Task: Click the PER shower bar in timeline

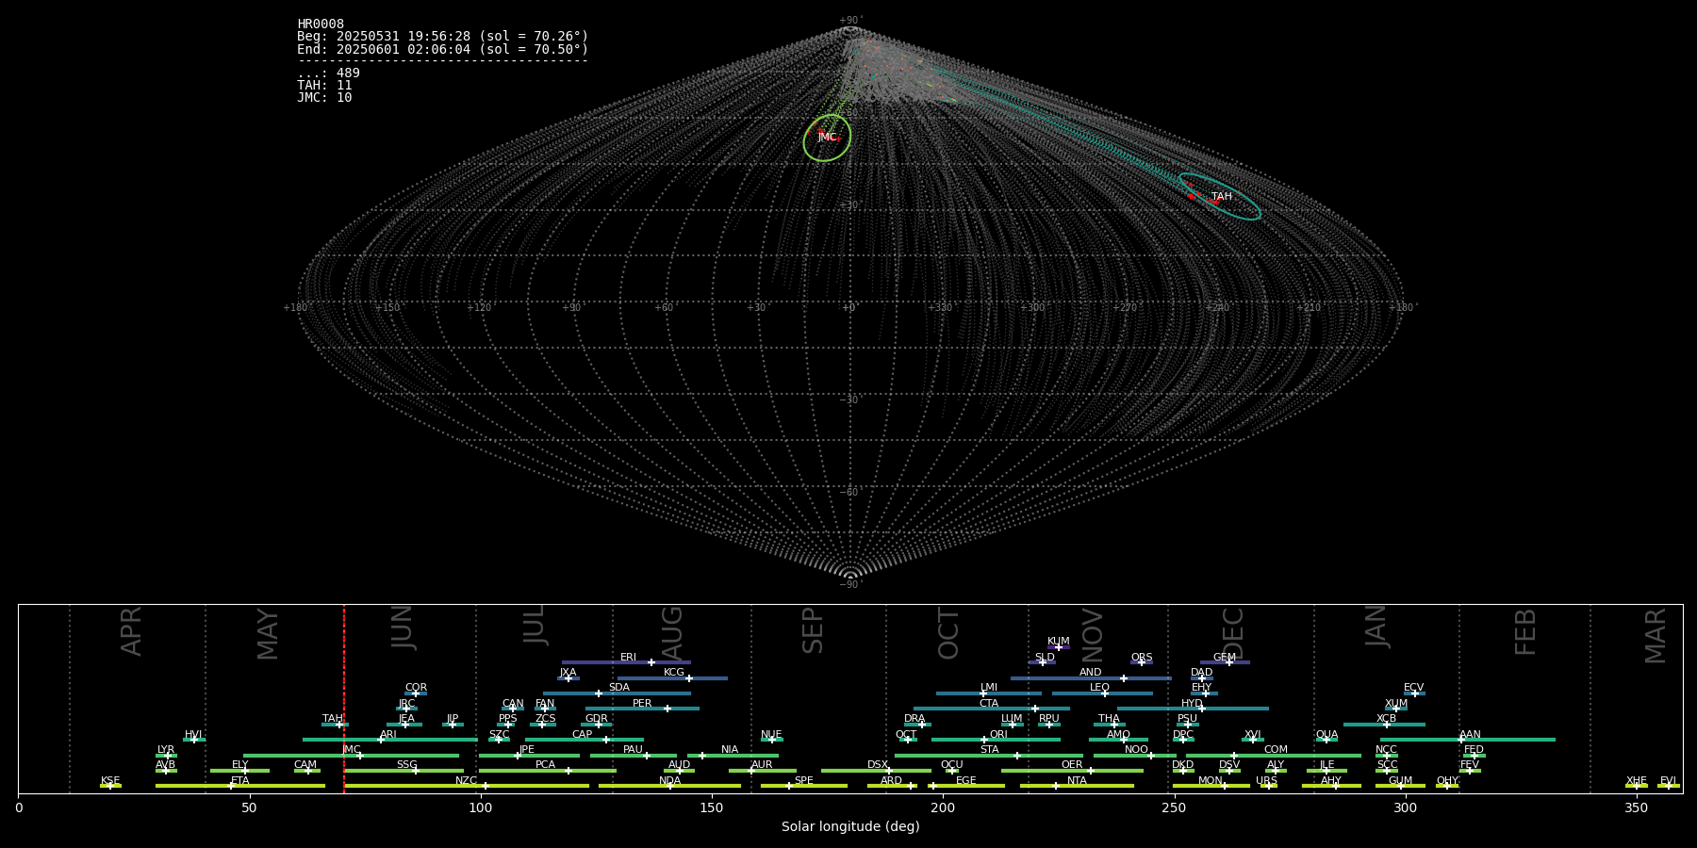Action: click(642, 709)
